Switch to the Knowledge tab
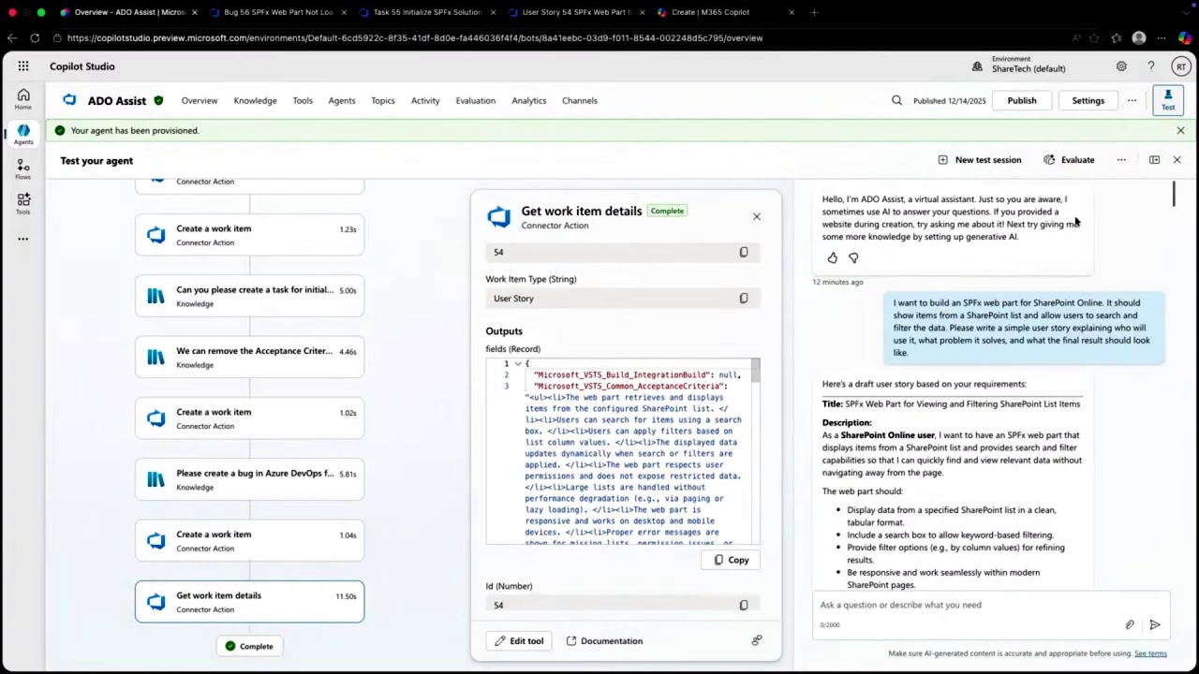The image size is (1199, 674). click(255, 100)
